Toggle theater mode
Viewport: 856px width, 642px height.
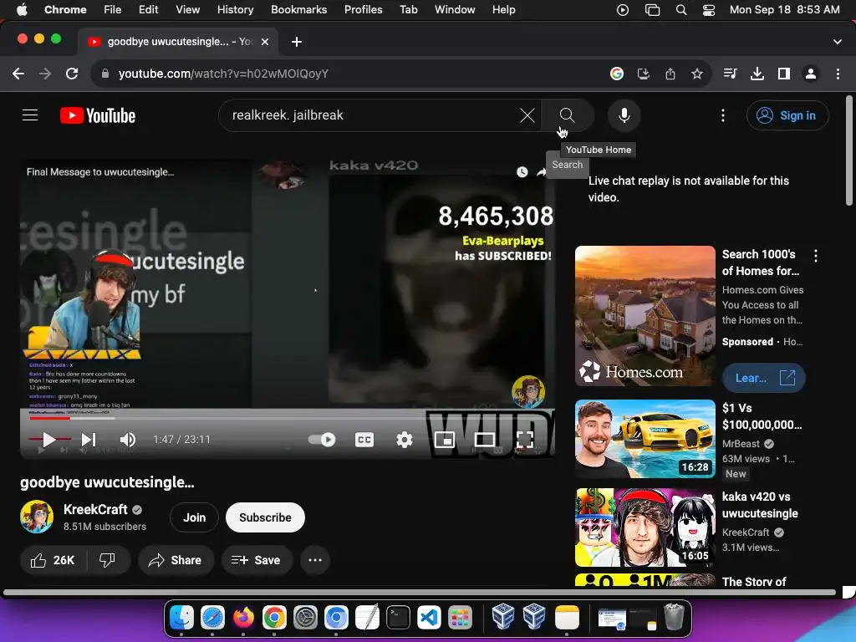(x=485, y=440)
